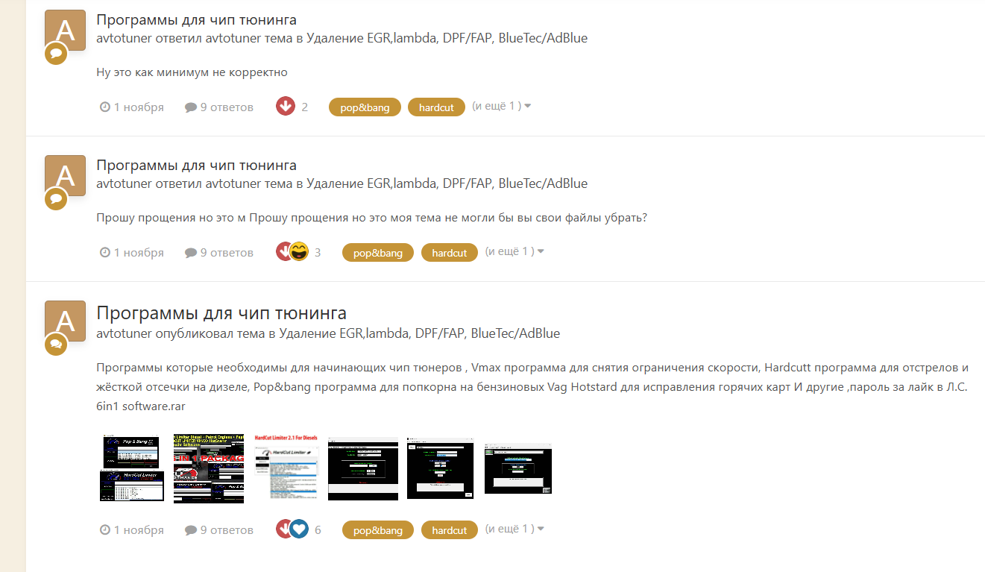
Task: Select the pop&bang tag on the third post
Action: [378, 530]
